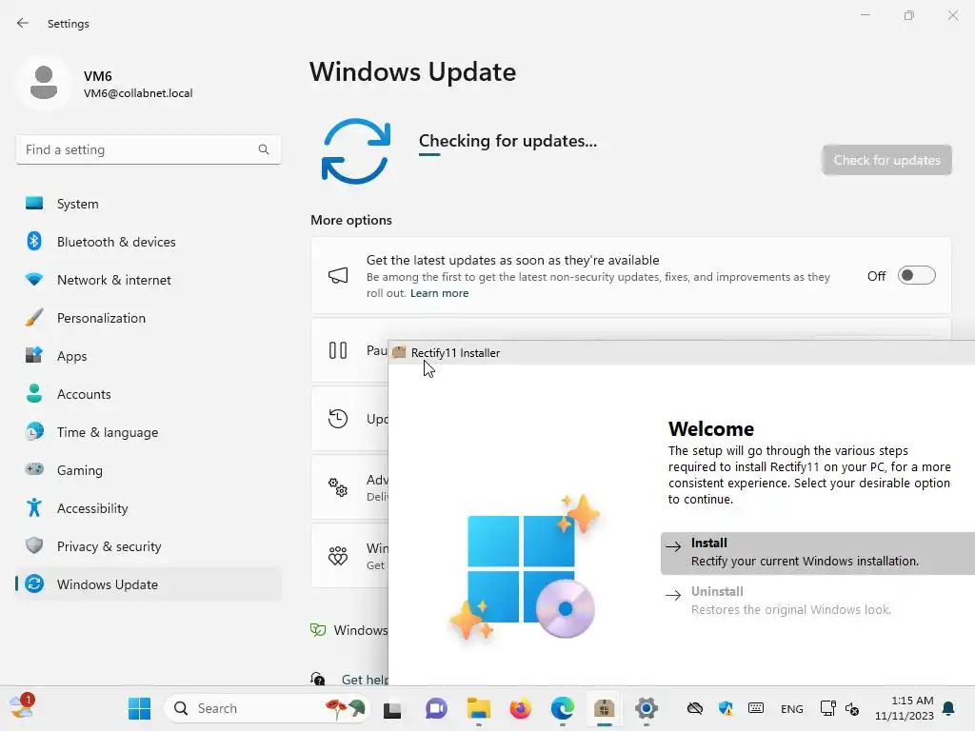Open Windows Security tray icon
Screen dimensions: 975x731
(x=725, y=708)
